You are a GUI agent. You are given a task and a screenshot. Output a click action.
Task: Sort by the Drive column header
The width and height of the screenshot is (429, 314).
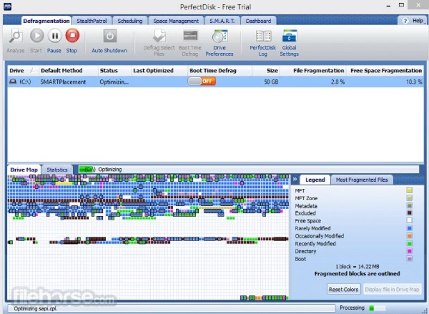17,71
